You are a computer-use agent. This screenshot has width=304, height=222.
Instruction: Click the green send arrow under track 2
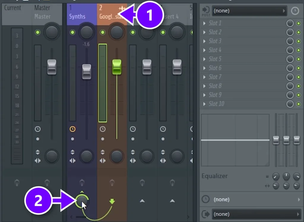[x=112, y=201]
